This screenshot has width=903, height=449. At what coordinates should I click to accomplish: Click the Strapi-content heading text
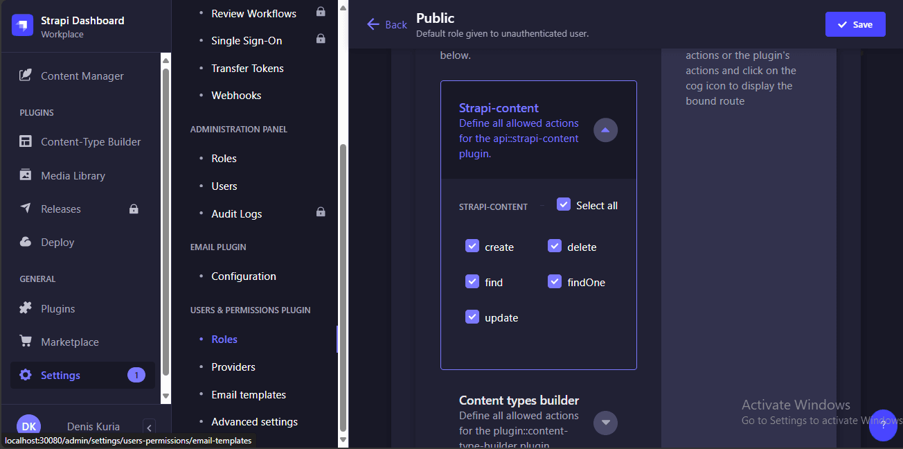pyautogui.click(x=499, y=107)
